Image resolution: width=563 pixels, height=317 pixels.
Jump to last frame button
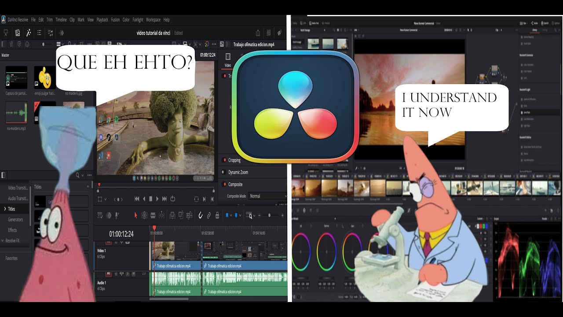(164, 199)
